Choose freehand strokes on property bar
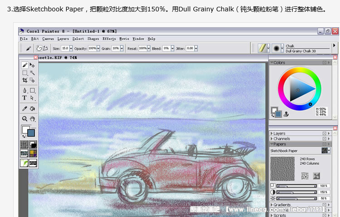Viewport: 340px width, 217px height. click(39, 48)
